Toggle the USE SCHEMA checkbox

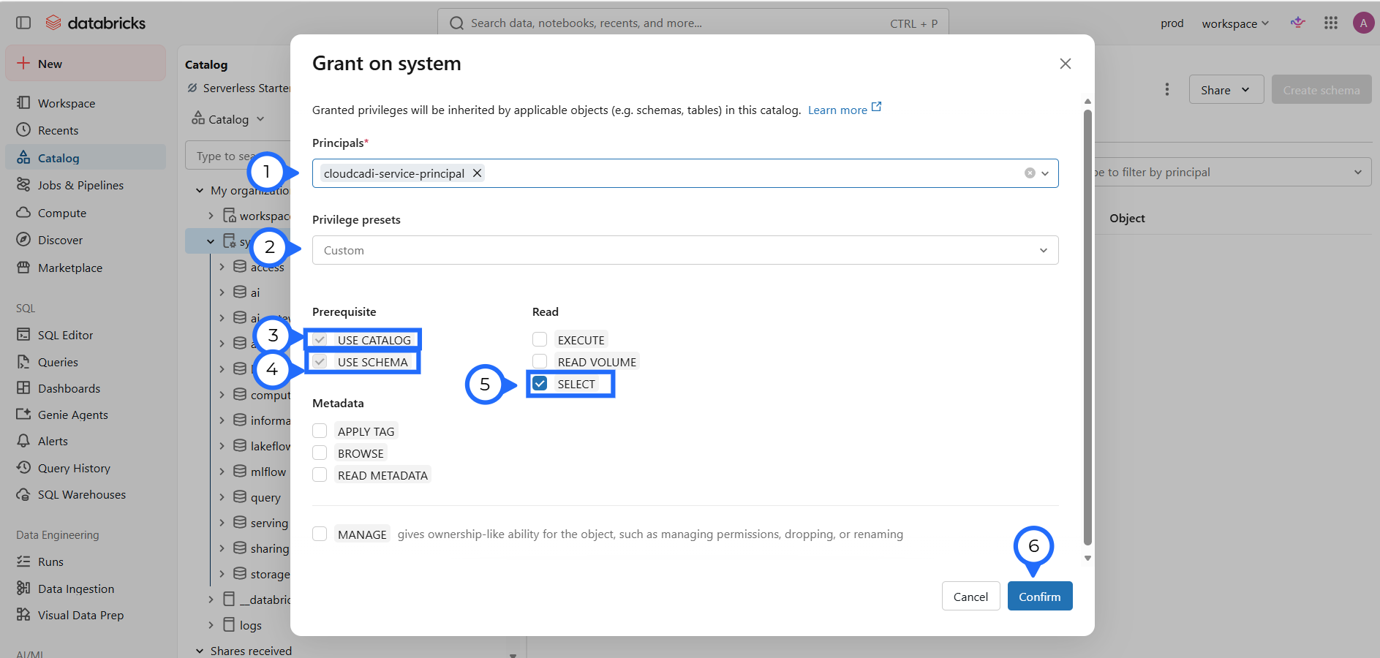(x=320, y=362)
